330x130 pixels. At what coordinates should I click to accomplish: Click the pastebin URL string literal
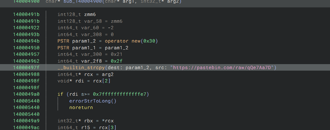tap(223, 68)
